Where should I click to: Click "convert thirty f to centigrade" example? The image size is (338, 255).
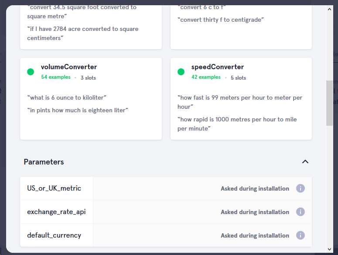coord(221,20)
